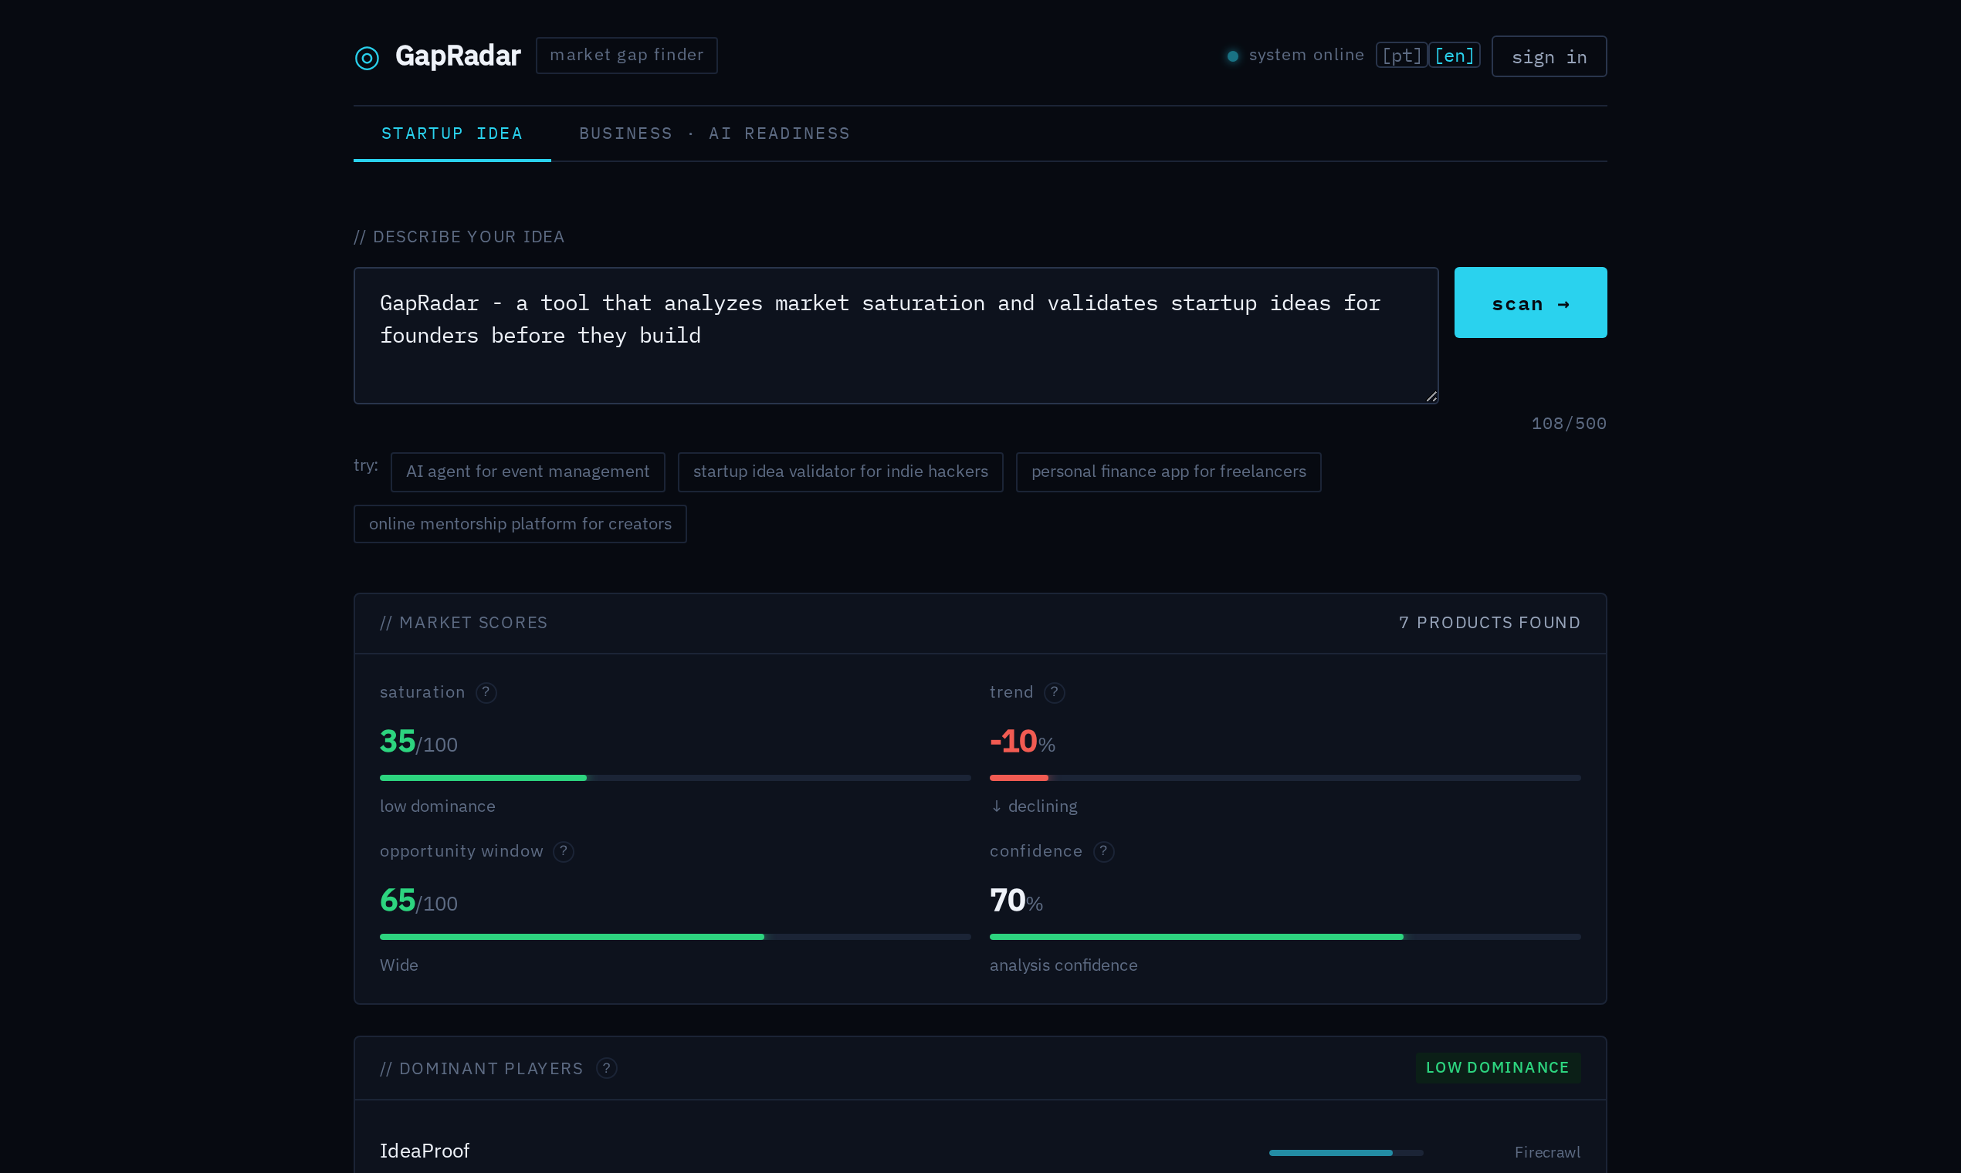Open the saturation help tooltip icon
This screenshot has width=1961, height=1173.
(x=486, y=692)
